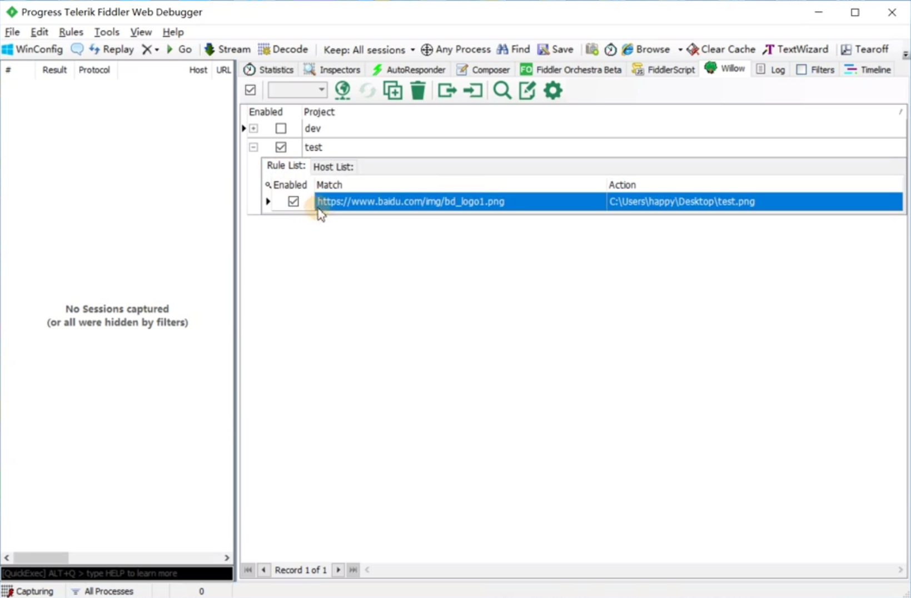
Task: Click the green trash can delete icon
Action: pos(418,90)
